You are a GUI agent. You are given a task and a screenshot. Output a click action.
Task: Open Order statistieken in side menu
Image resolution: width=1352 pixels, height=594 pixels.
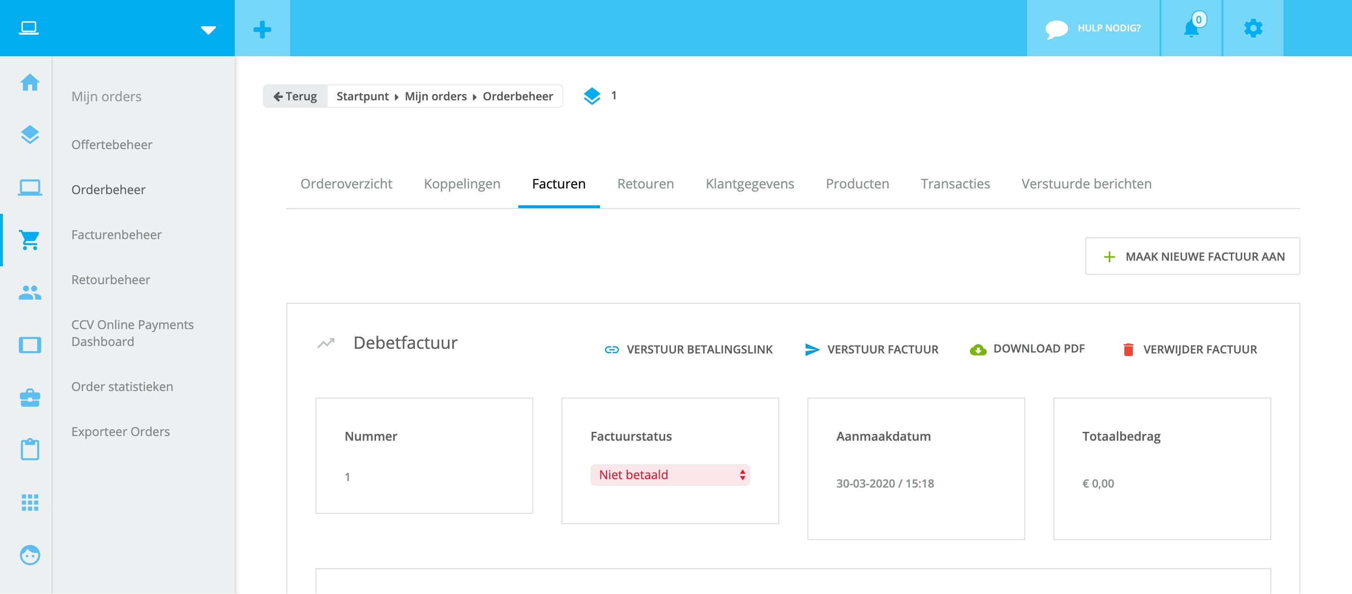[x=122, y=387]
